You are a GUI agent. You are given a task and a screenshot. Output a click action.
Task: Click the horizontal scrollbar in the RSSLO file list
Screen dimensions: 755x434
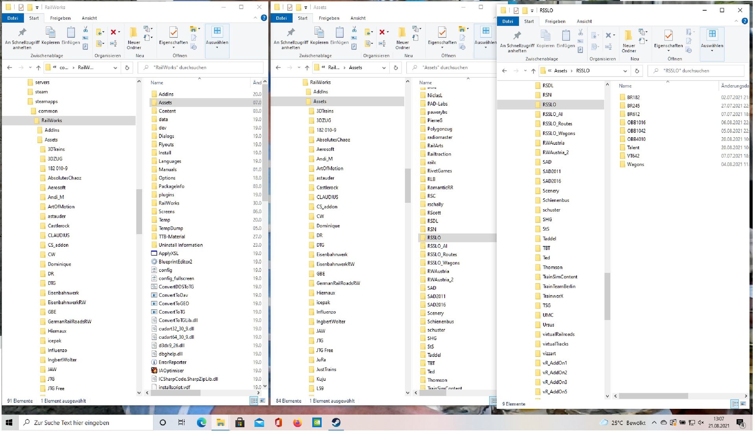(x=653, y=396)
